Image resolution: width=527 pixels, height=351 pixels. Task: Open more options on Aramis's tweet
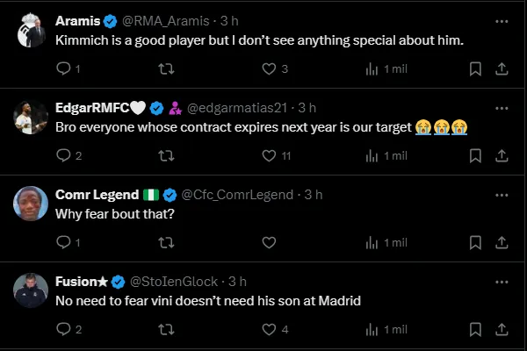pos(501,20)
